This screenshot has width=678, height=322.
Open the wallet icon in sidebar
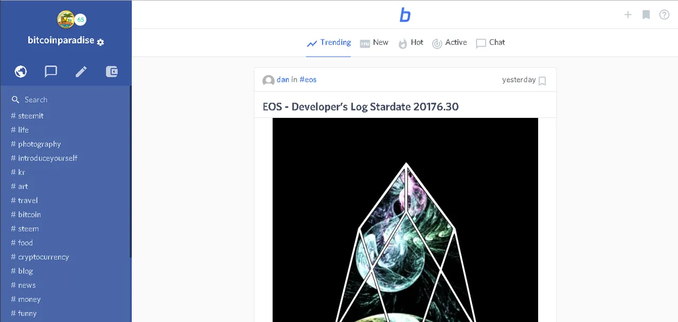pos(111,71)
